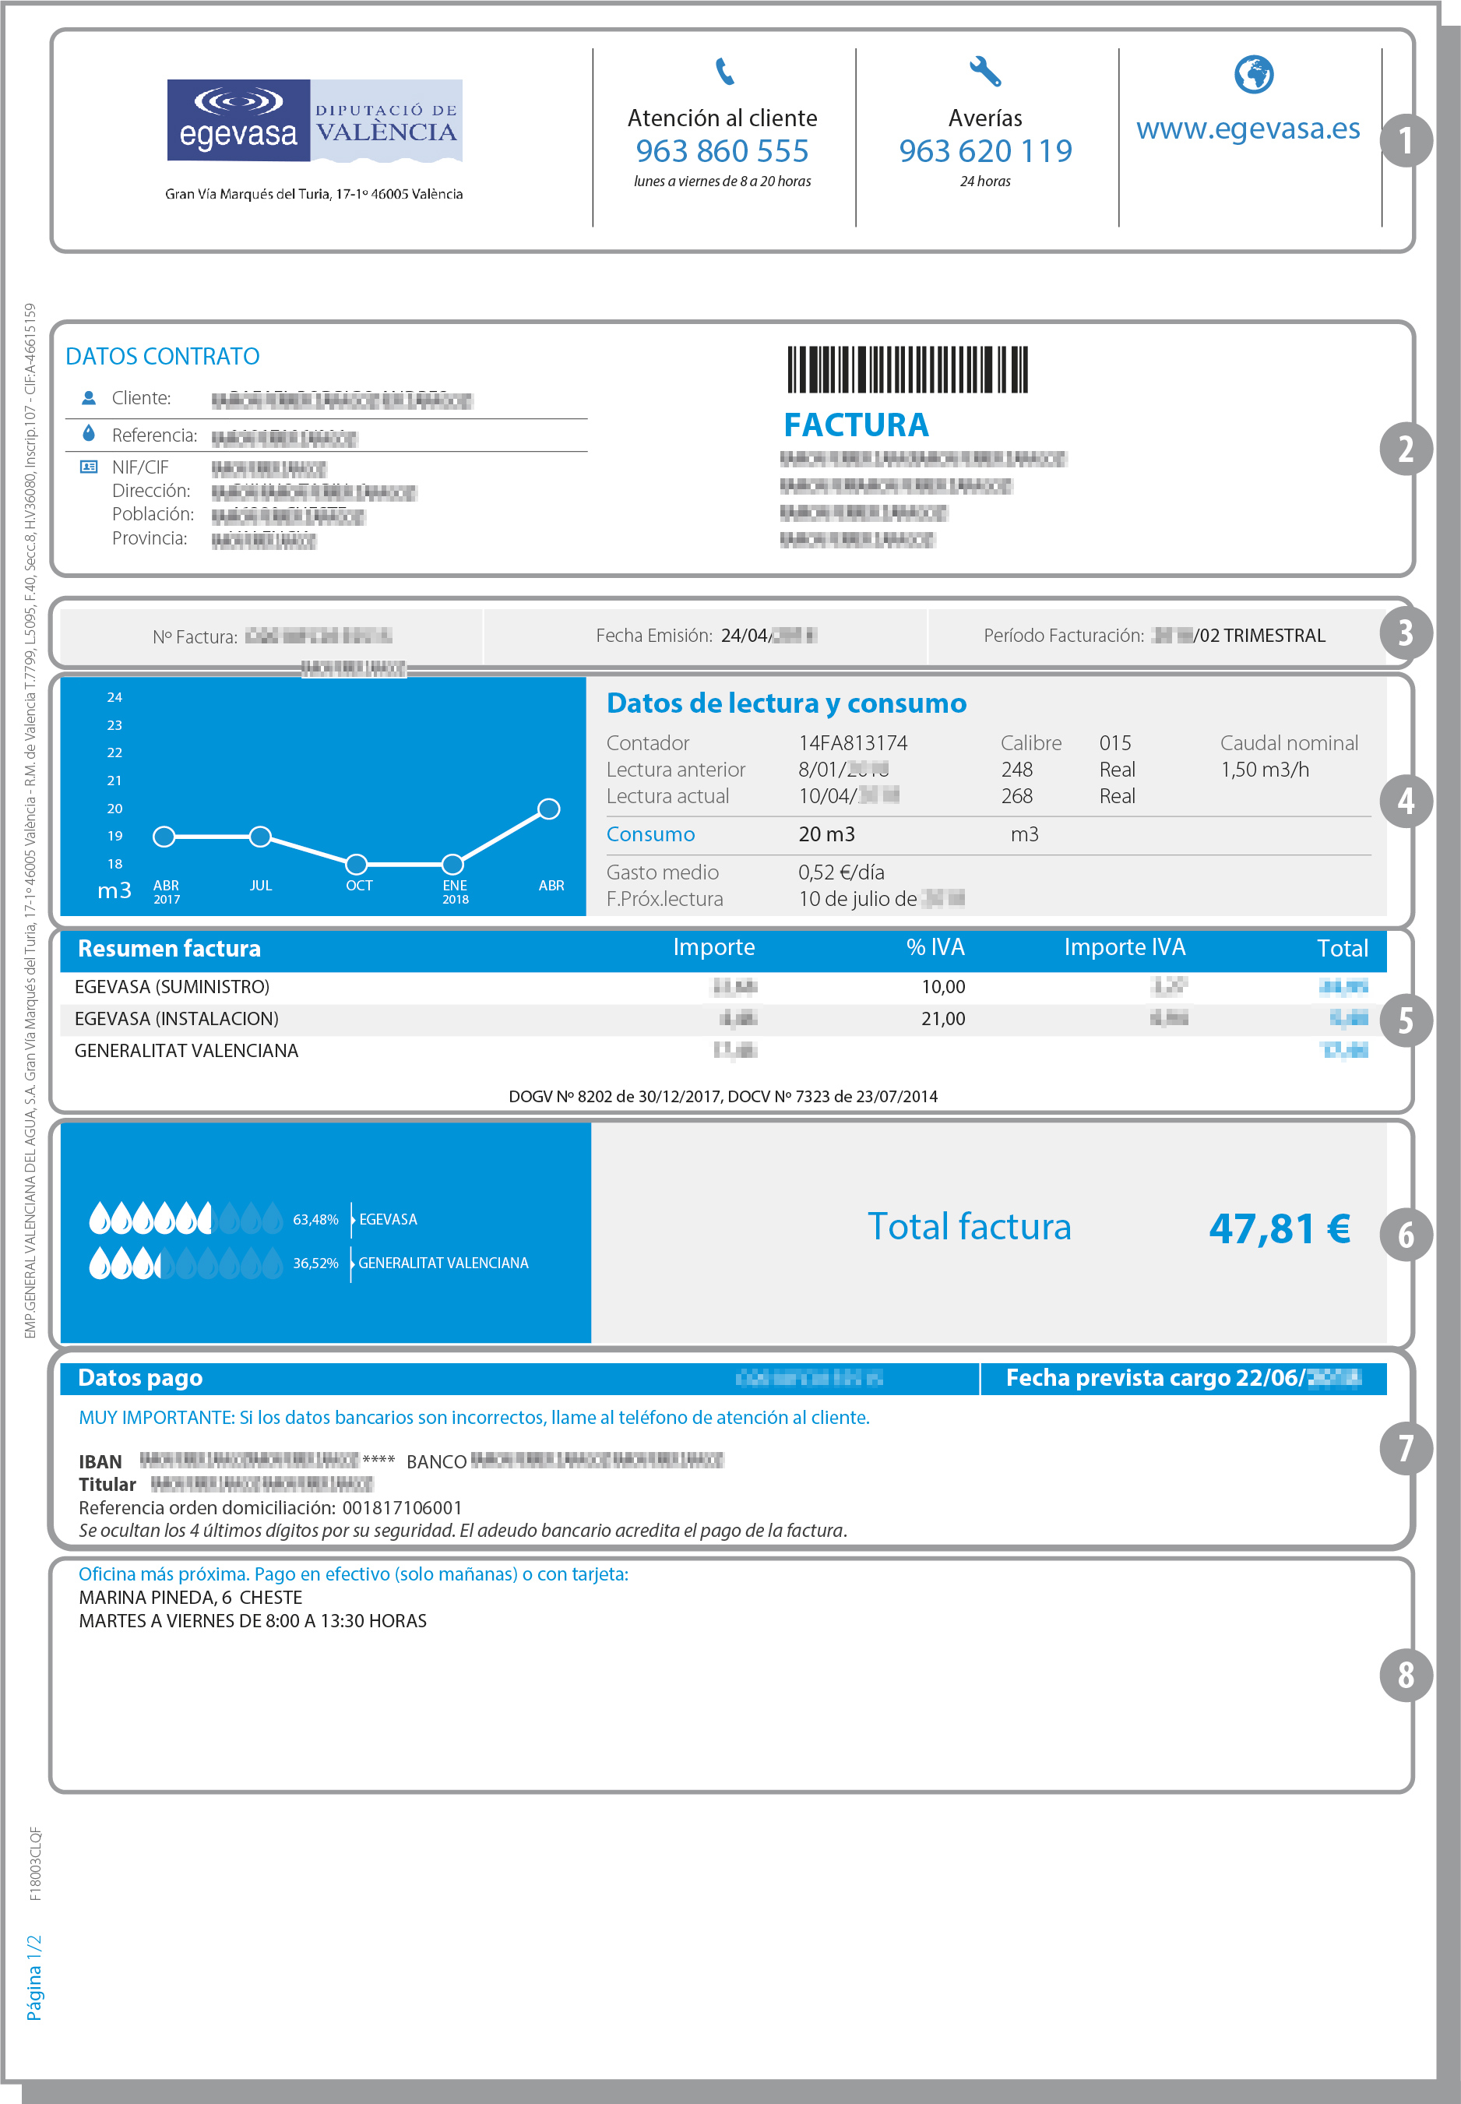
Task: Click customer service number 963 860 555
Action: (722, 150)
